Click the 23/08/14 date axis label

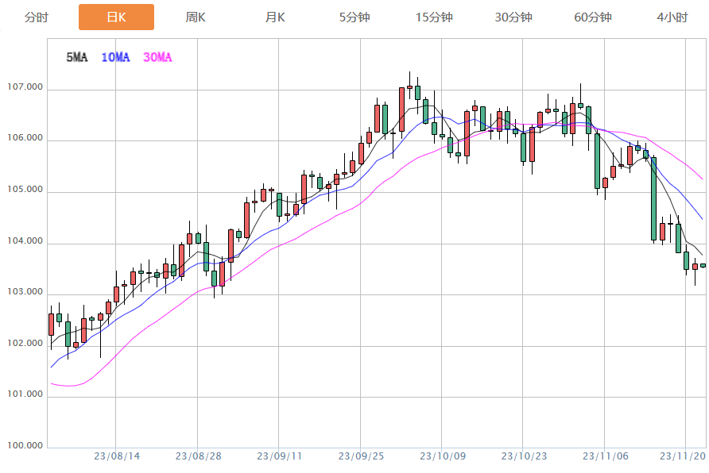117,456
